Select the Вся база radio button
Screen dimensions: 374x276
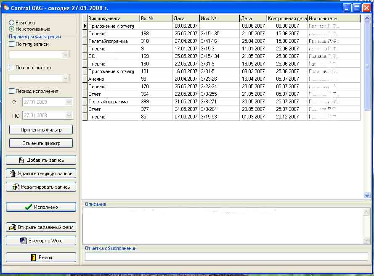(12, 23)
